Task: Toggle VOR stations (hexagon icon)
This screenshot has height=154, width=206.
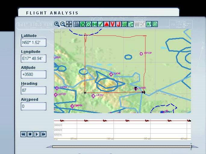Action: [89, 24]
